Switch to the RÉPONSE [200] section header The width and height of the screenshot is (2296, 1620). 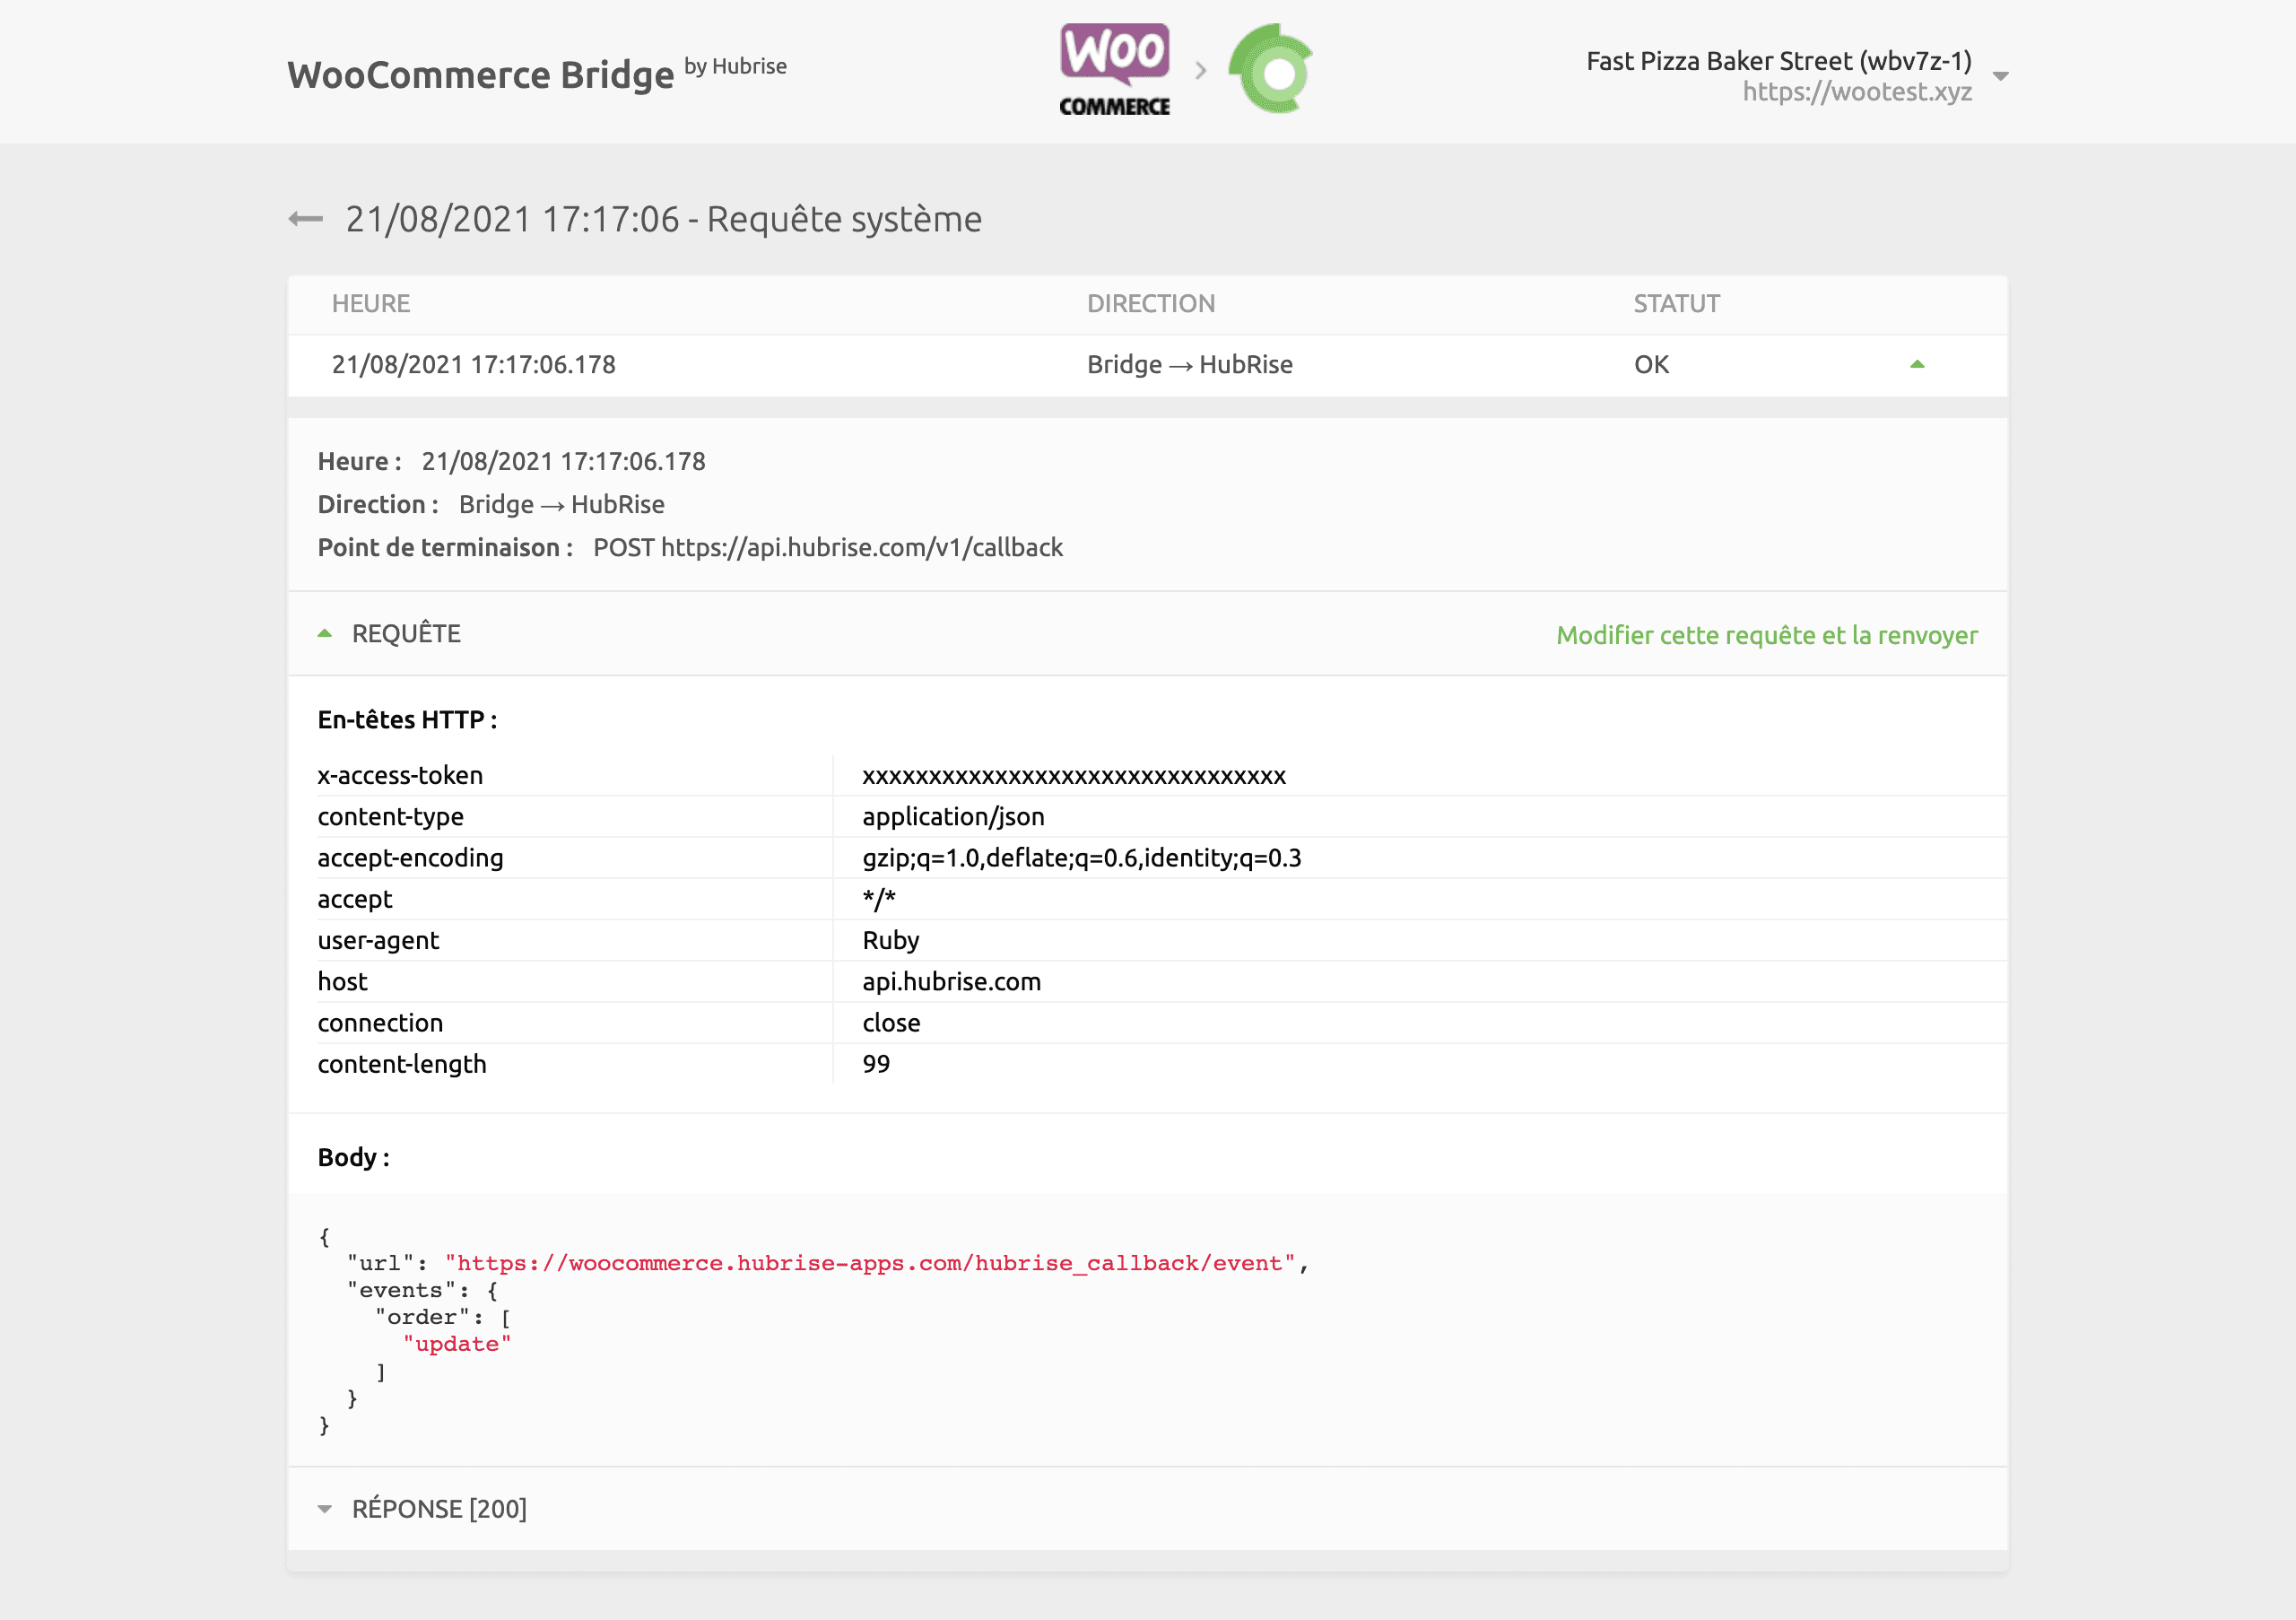pyautogui.click(x=439, y=1509)
